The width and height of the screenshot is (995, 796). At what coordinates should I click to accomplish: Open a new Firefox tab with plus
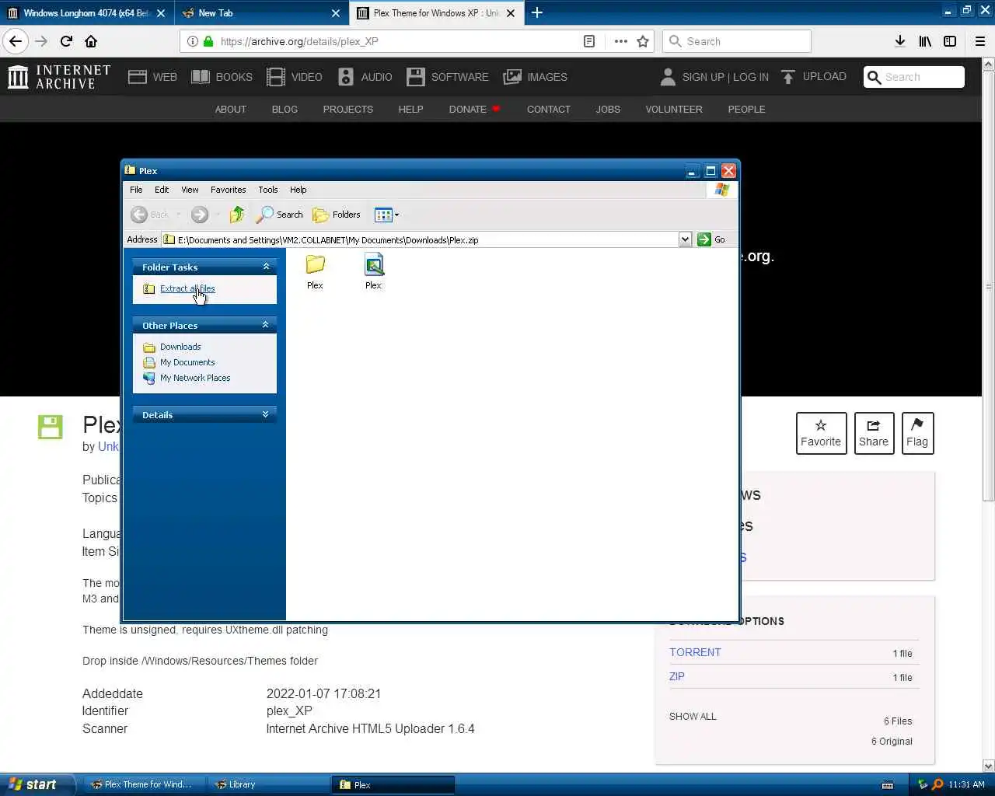point(537,12)
